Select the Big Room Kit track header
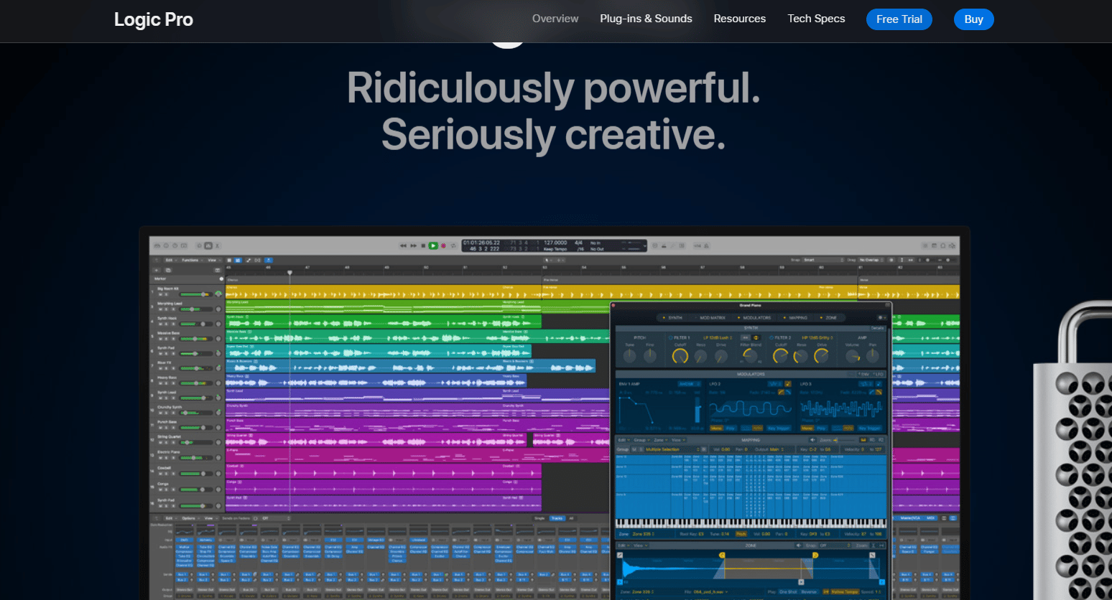Screen dimensions: 1112x600 coord(186,292)
